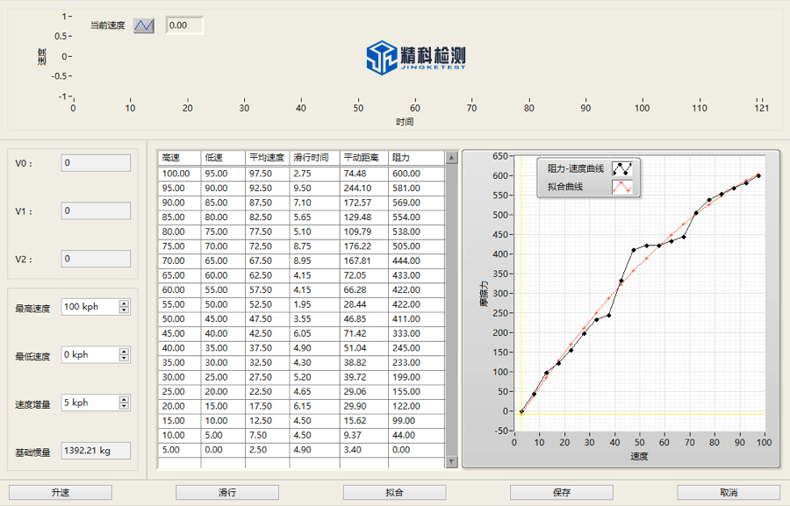Click the 取消 button
The height and width of the screenshot is (506, 790).
pyautogui.click(x=728, y=493)
